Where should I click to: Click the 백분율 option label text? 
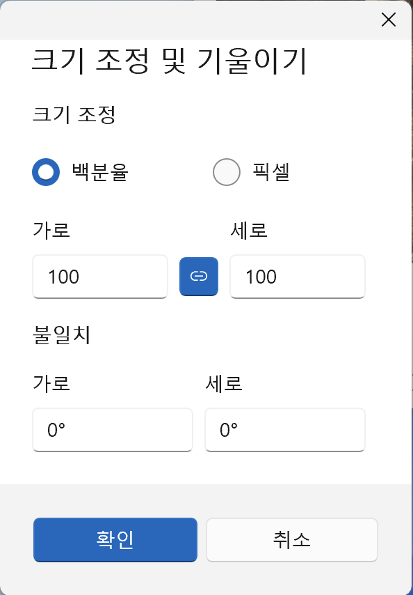click(100, 172)
